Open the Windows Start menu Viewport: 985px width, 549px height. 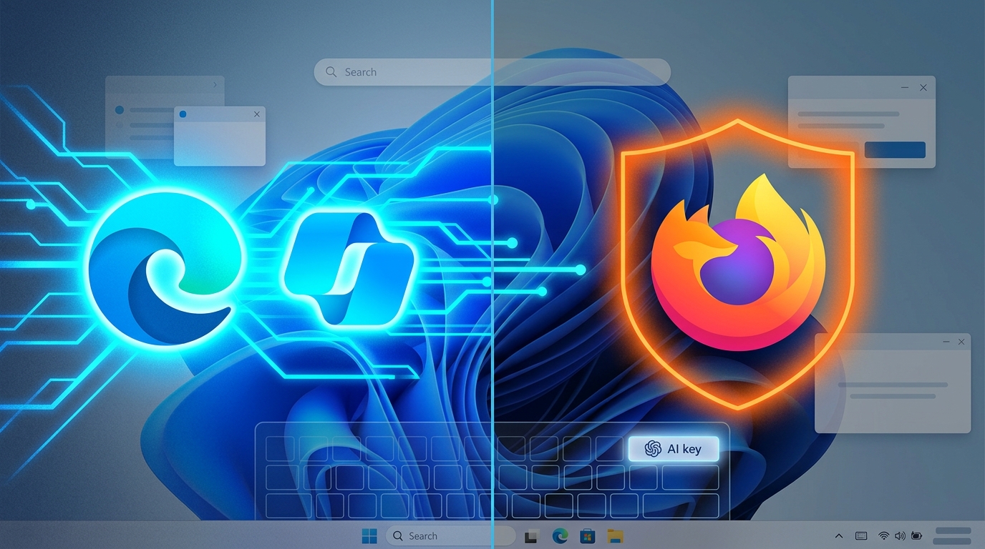tap(369, 536)
